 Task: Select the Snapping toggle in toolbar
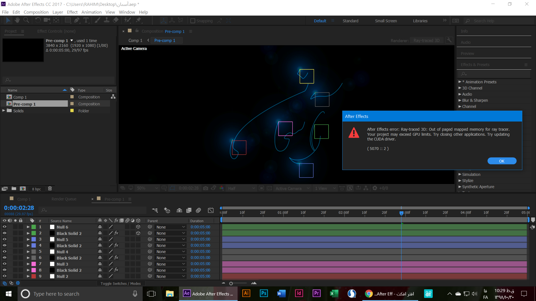(x=192, y=21)
